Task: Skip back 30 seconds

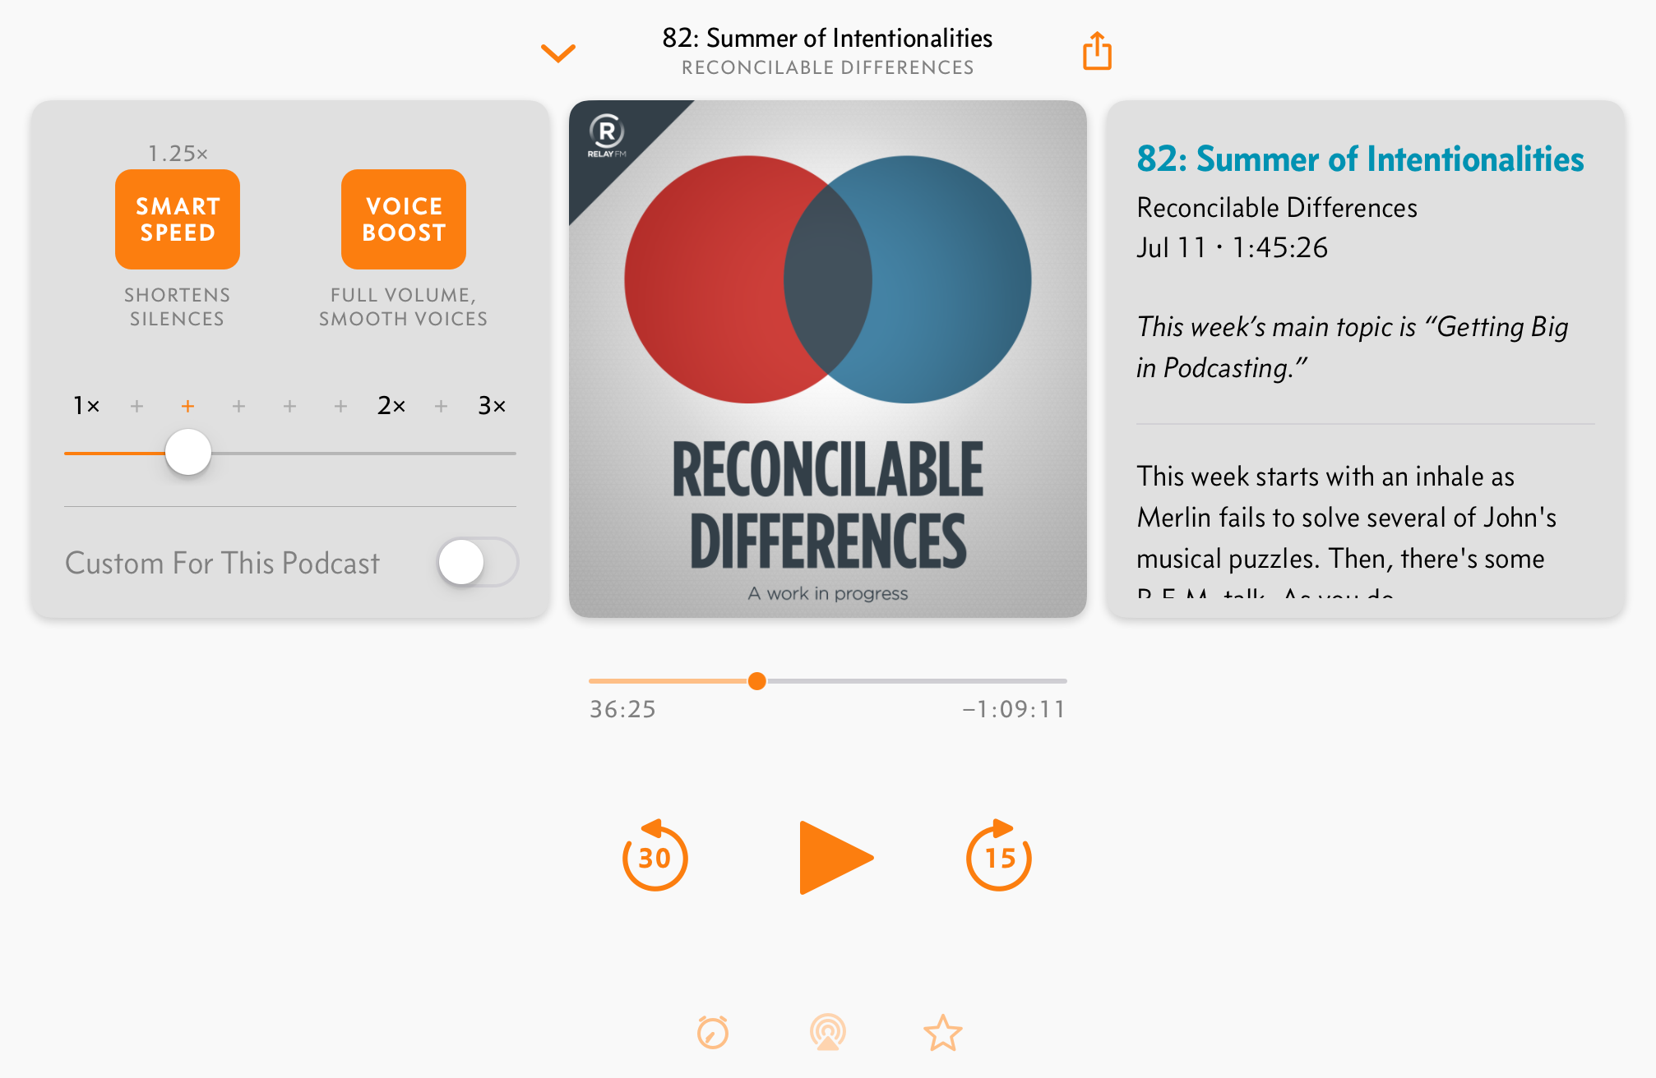Action: (655, 855)
